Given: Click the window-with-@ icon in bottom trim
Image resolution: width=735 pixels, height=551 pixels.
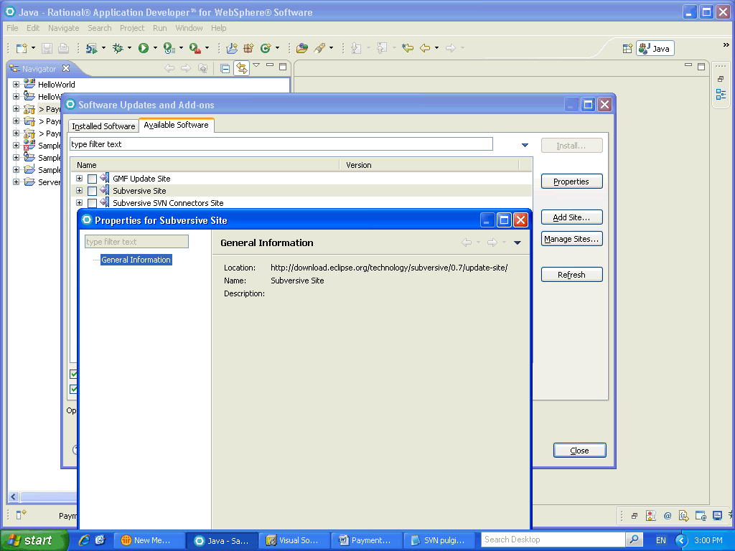Looking at the screenshot, I should click(x=701, y=516).
